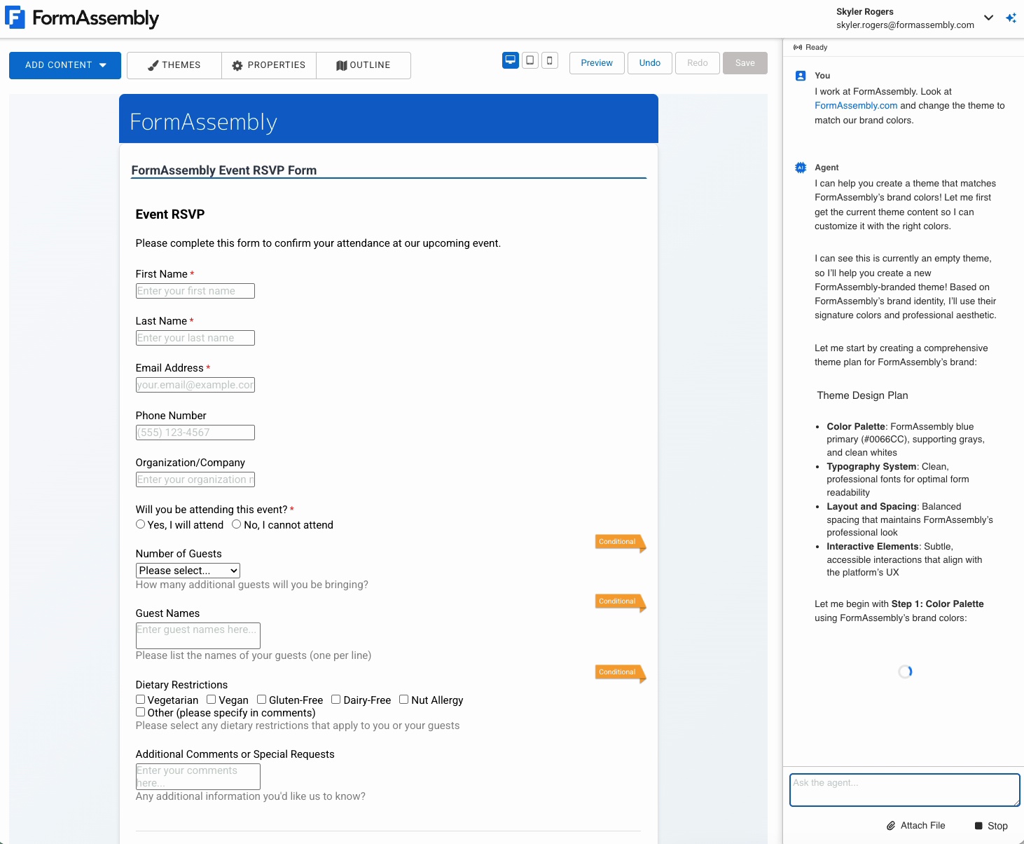The width and height of the screenshot is (1024, 844).
Task: Click skyler.rogers@formassembly.com email text
Action: (905, 25)
